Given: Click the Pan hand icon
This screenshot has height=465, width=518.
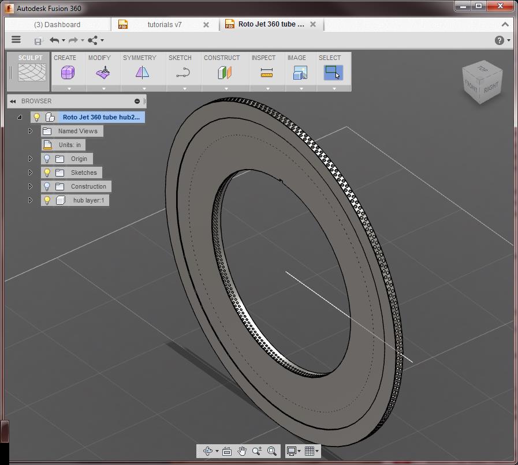Looking at the screenshot, I should pyautogui.click(x=242, y=451).
